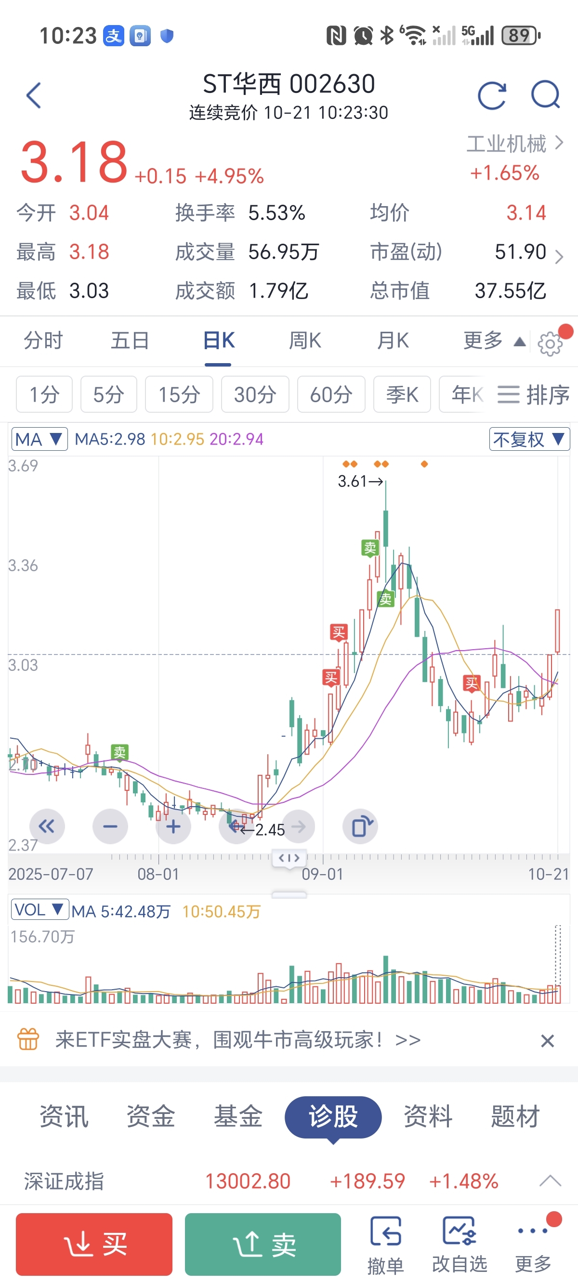This screenshot has height=1283, width=578.
Task: Open chart settings gear icon
Action: coord(550,344)
